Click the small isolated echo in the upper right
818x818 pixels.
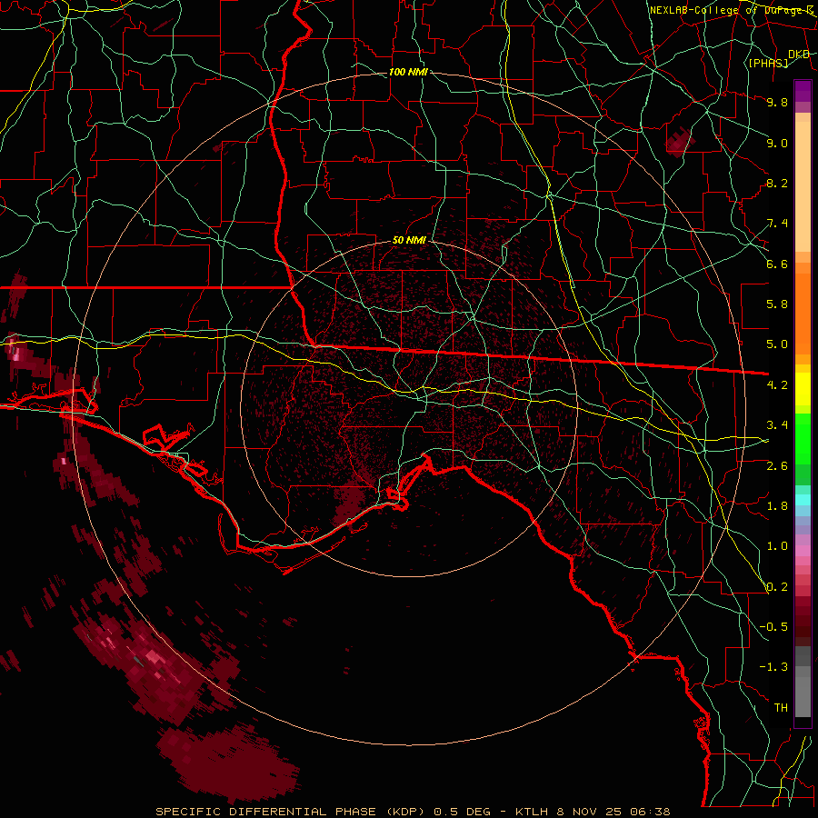[678, 142]
